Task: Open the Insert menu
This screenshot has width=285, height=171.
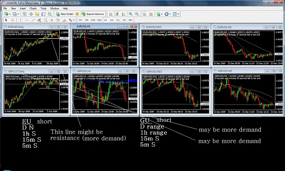Action: coord(23,8)
